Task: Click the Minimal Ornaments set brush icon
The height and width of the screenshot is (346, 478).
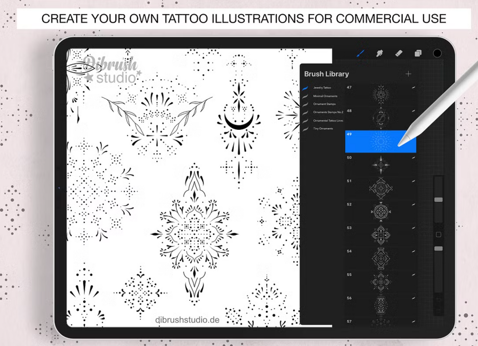Action: point(305,96)
